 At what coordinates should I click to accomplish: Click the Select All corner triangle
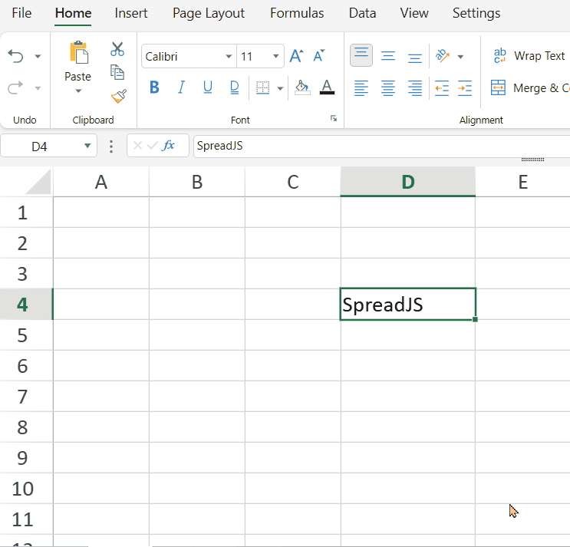[x=38, y=182]
